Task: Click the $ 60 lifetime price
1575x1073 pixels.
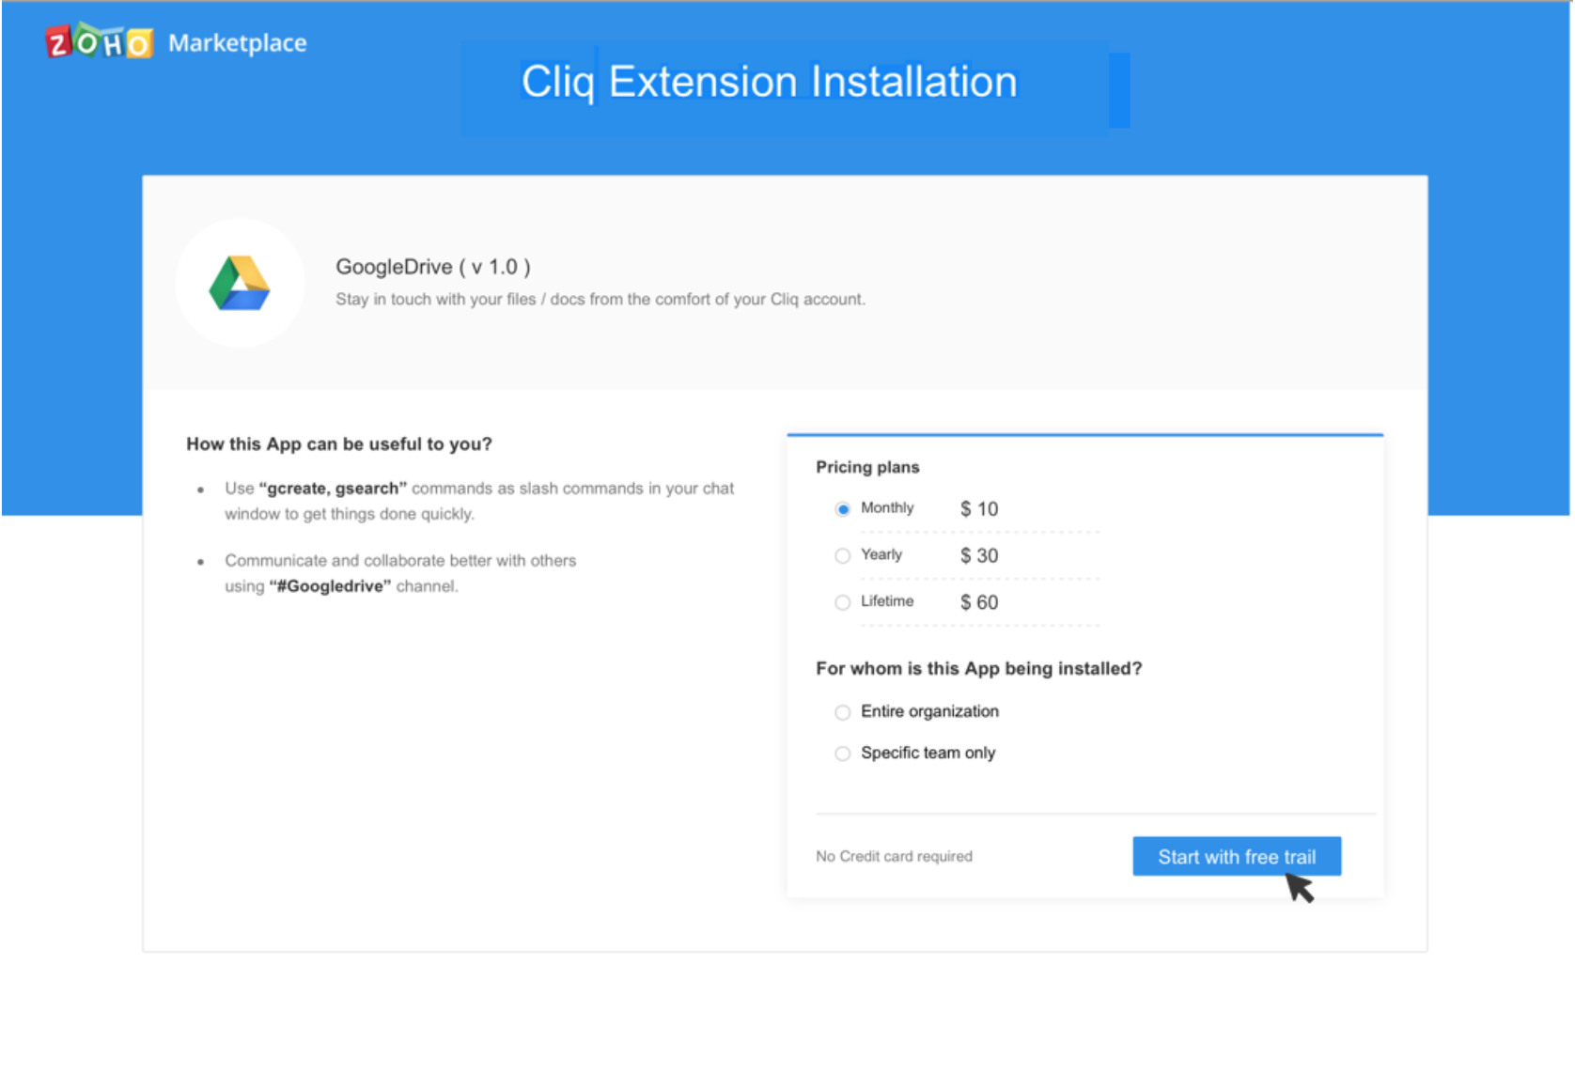Action: pos(978,603)
